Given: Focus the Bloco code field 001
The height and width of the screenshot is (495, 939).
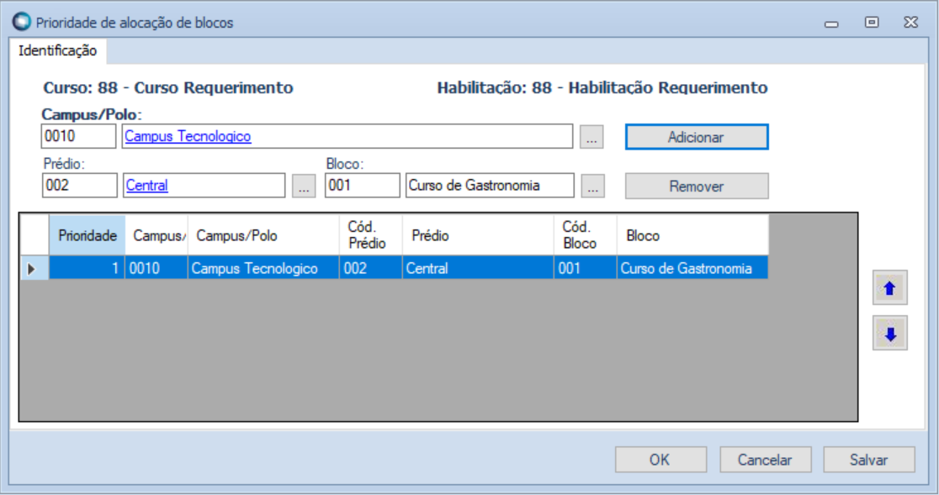Looking at the screenshot, I should click(x=363, y=186).
